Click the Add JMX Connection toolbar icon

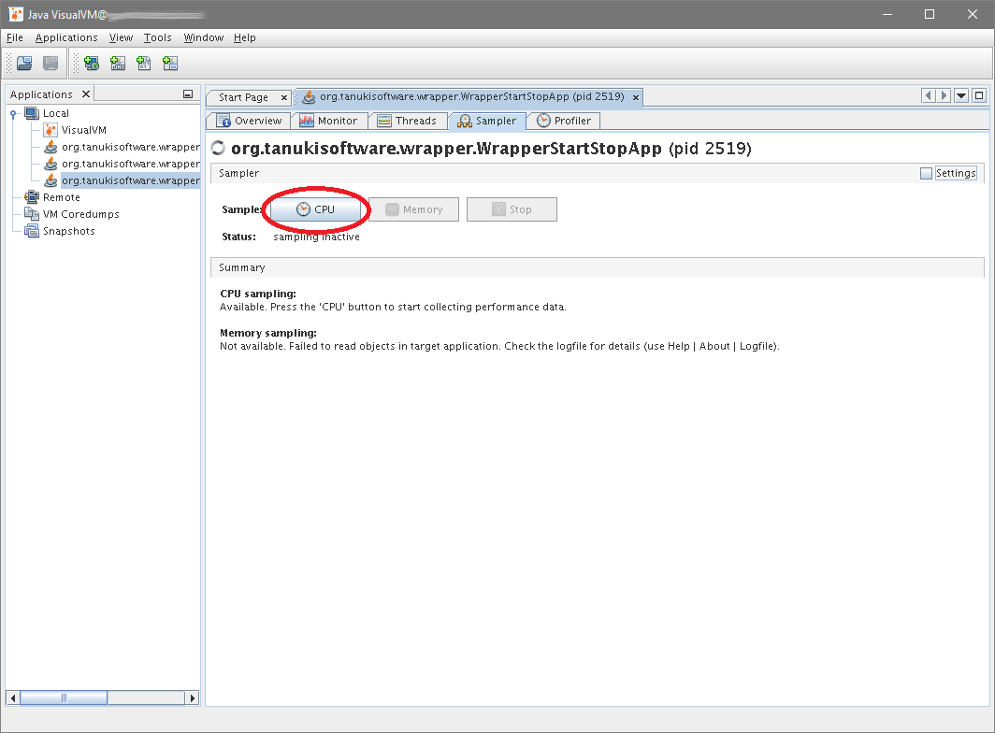pyautogui.click(x=118, y=64)
